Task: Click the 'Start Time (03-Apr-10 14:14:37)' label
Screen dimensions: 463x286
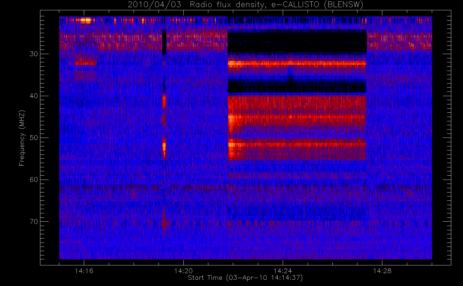Action: 245,278
